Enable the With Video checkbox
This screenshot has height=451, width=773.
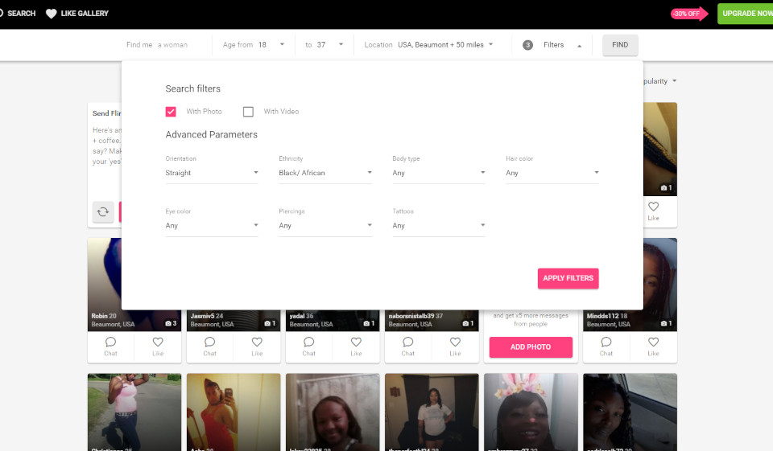248,112
